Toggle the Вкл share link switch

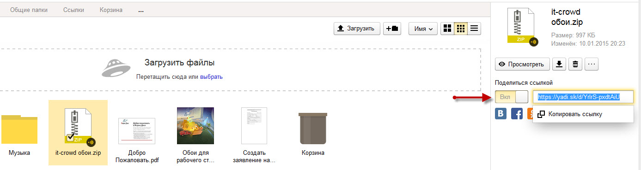click(512, 97)
